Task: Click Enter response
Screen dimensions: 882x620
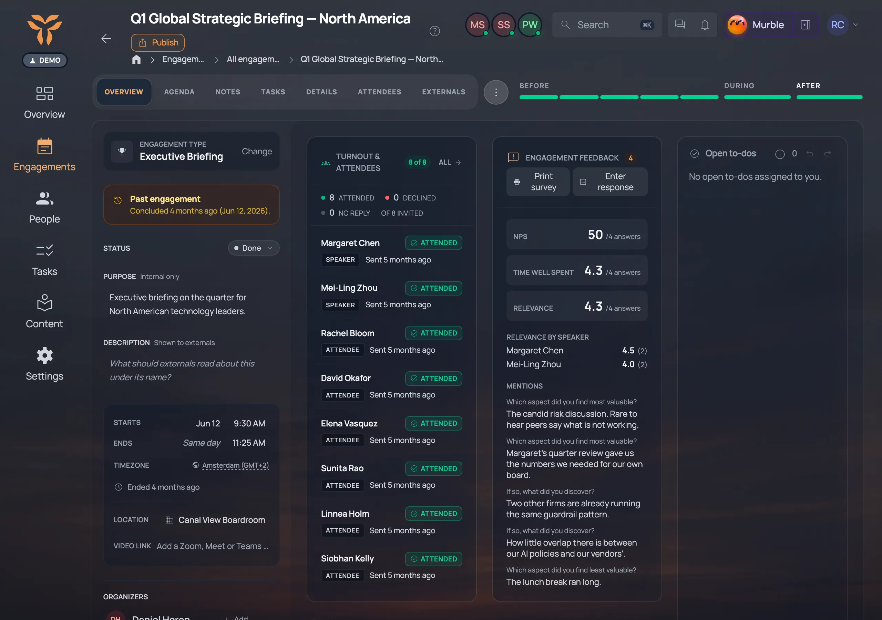Action: coord(610,182)
